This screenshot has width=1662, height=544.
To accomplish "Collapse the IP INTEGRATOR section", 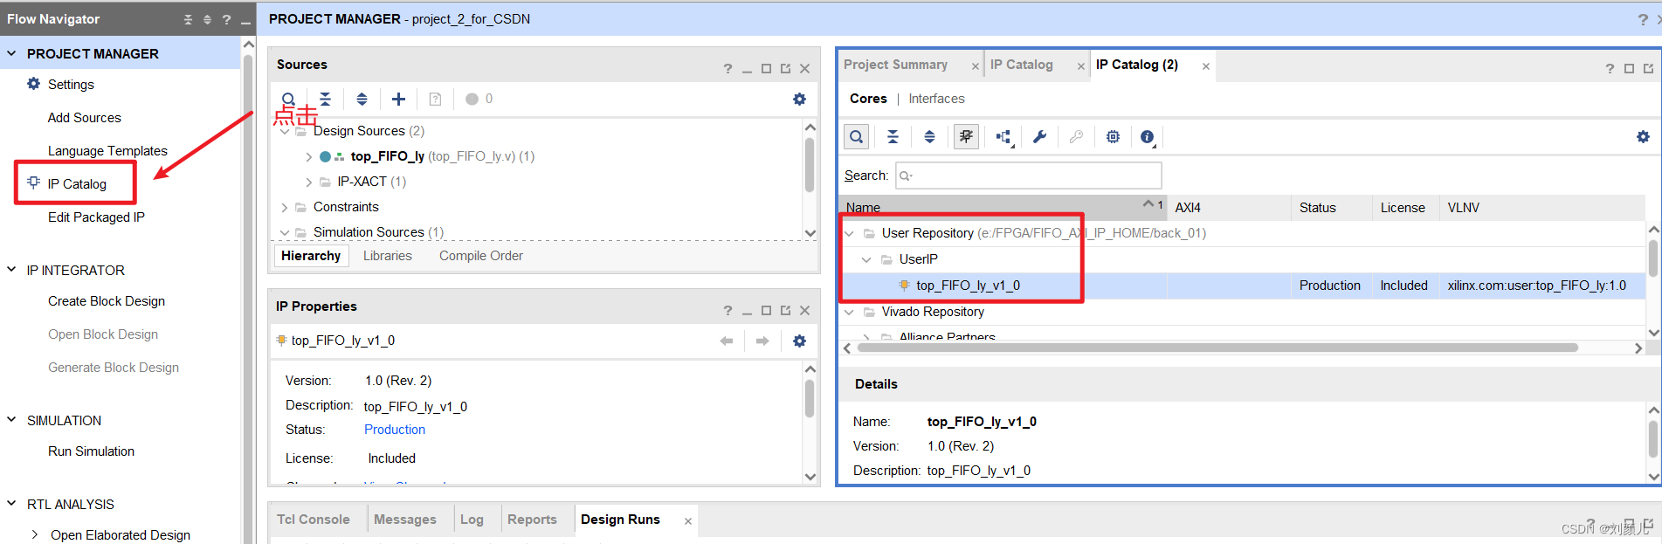I will (12, 270).
